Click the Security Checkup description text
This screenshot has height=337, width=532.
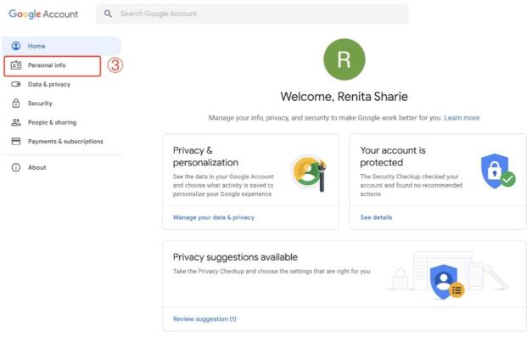click(411, 185)
